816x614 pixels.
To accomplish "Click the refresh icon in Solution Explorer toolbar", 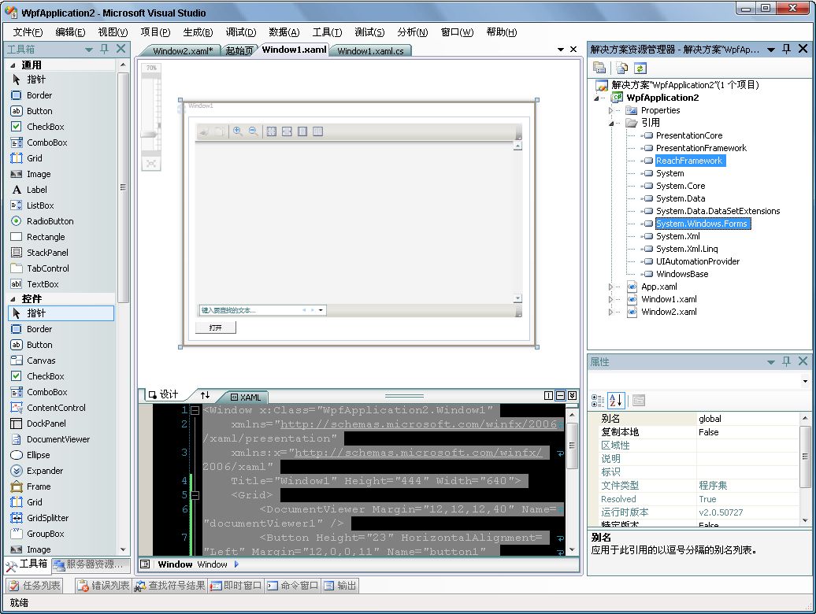I will pos(640,68).
